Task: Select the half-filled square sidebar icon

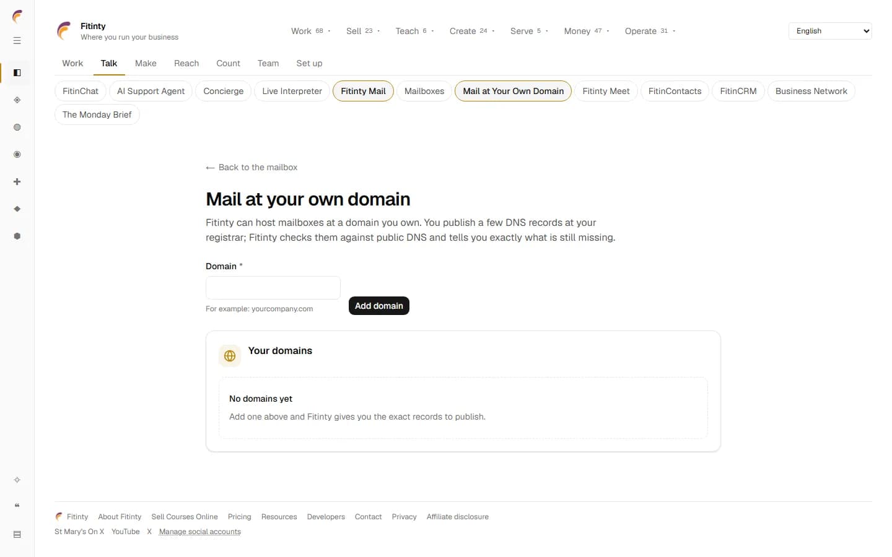Action: 17,73
